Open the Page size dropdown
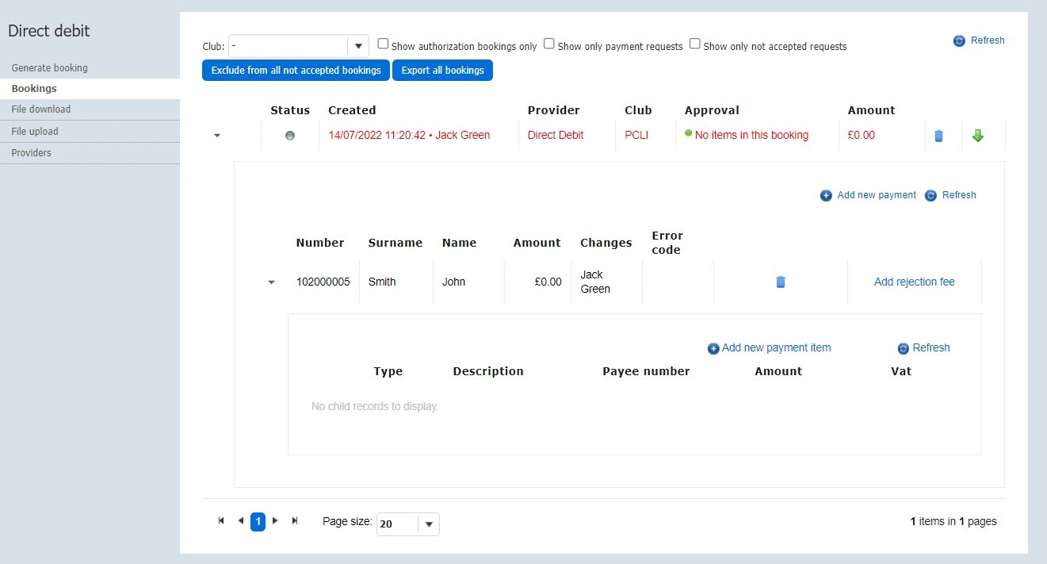The image size is (1047, 564). click(429, 524)
